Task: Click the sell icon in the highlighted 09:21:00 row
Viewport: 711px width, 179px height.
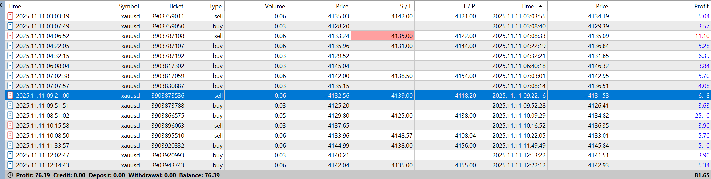Action: tap(10, 95)
